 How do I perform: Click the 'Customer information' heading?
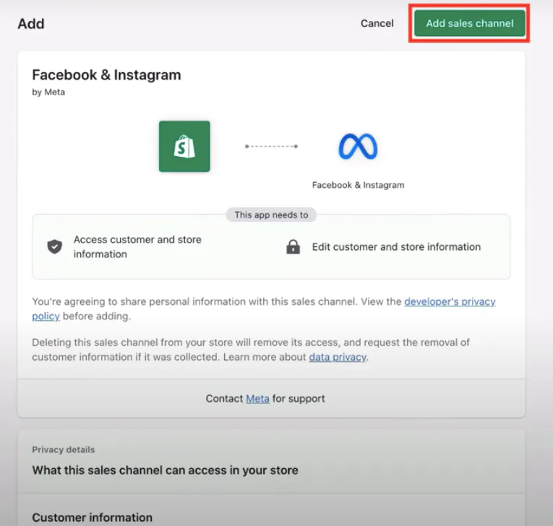coord(92,517)
